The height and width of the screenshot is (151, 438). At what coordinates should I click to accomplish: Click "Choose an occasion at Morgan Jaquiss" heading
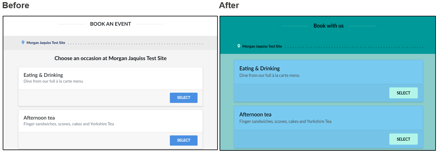(111, 58)
